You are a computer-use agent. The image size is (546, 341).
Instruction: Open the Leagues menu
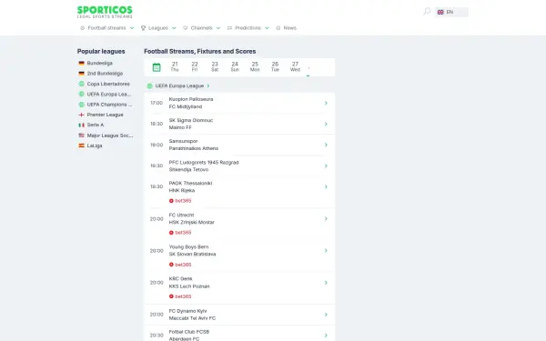point(158,28)
